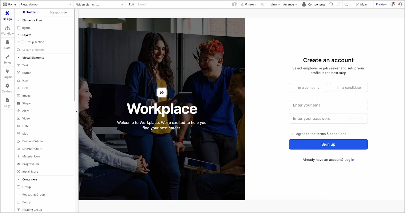405x213 pixels.
Task: Click the 0 issues indicator
Action: coord(248,4)
